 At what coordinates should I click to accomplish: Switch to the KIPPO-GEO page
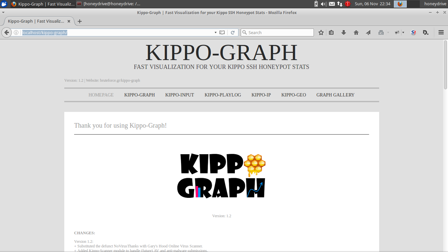click(294, 95)
